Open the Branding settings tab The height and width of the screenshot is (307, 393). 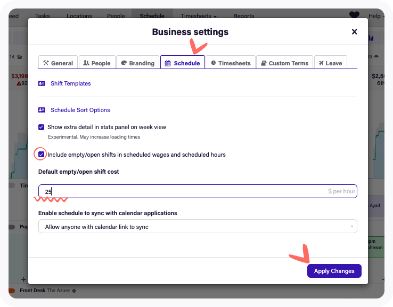coord(137,63)
